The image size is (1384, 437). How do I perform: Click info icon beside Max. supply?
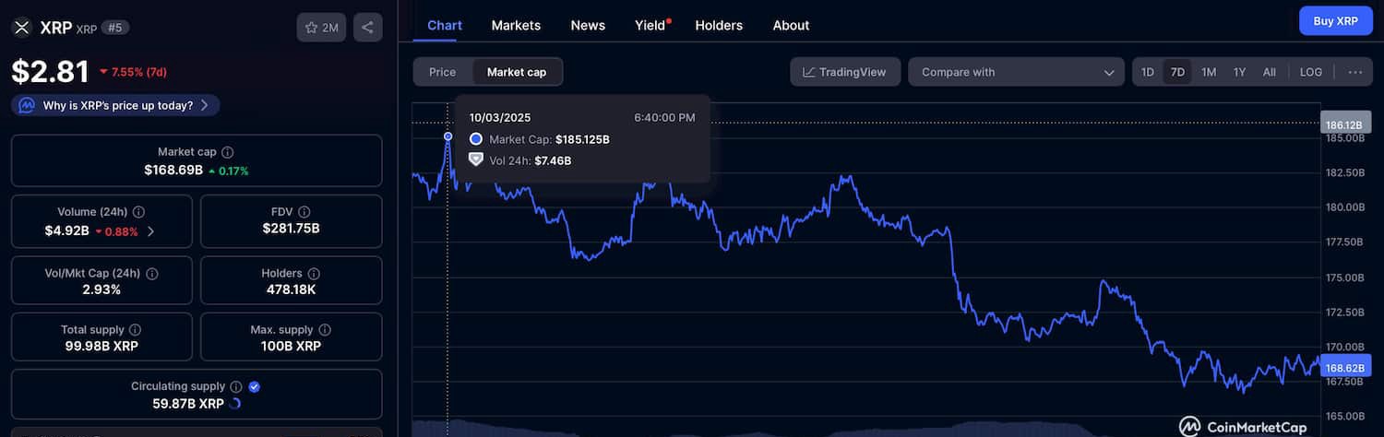(325, 330)
